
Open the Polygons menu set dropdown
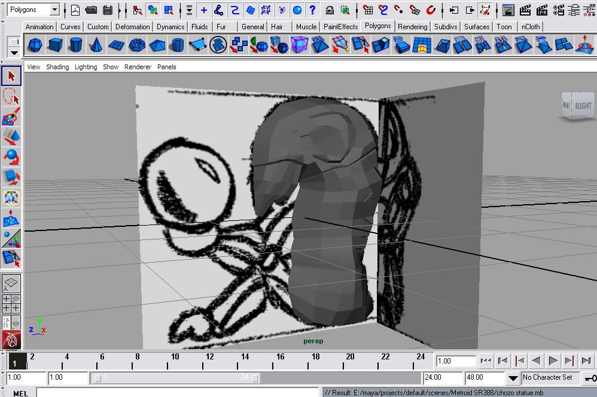click(54, 10)
